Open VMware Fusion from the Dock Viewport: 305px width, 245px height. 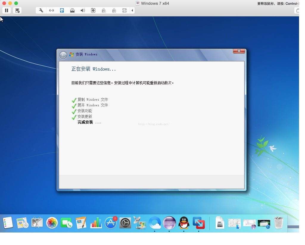pyautogui.click(x=199, y=223)
